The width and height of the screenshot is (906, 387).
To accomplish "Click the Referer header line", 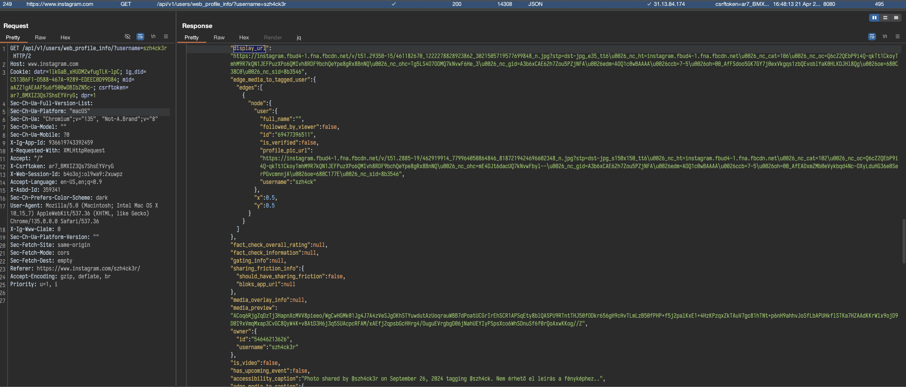I will tap(75, 268).
